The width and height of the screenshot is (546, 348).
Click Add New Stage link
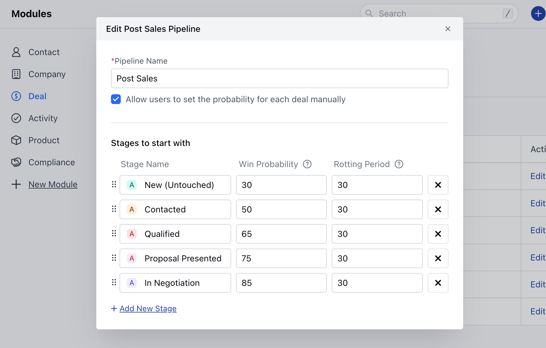coord(148,309)
